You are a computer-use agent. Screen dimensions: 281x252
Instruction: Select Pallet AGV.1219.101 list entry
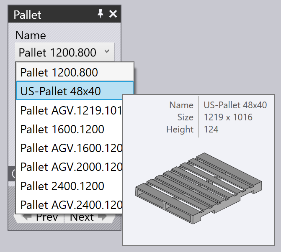click(x=70, y=110)
